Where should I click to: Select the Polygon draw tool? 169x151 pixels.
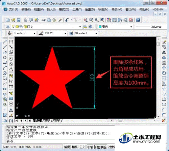pyautogui.click(x=5, y=57)
